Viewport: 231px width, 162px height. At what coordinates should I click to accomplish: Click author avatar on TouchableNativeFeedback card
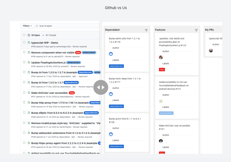(x=161, y=101)
